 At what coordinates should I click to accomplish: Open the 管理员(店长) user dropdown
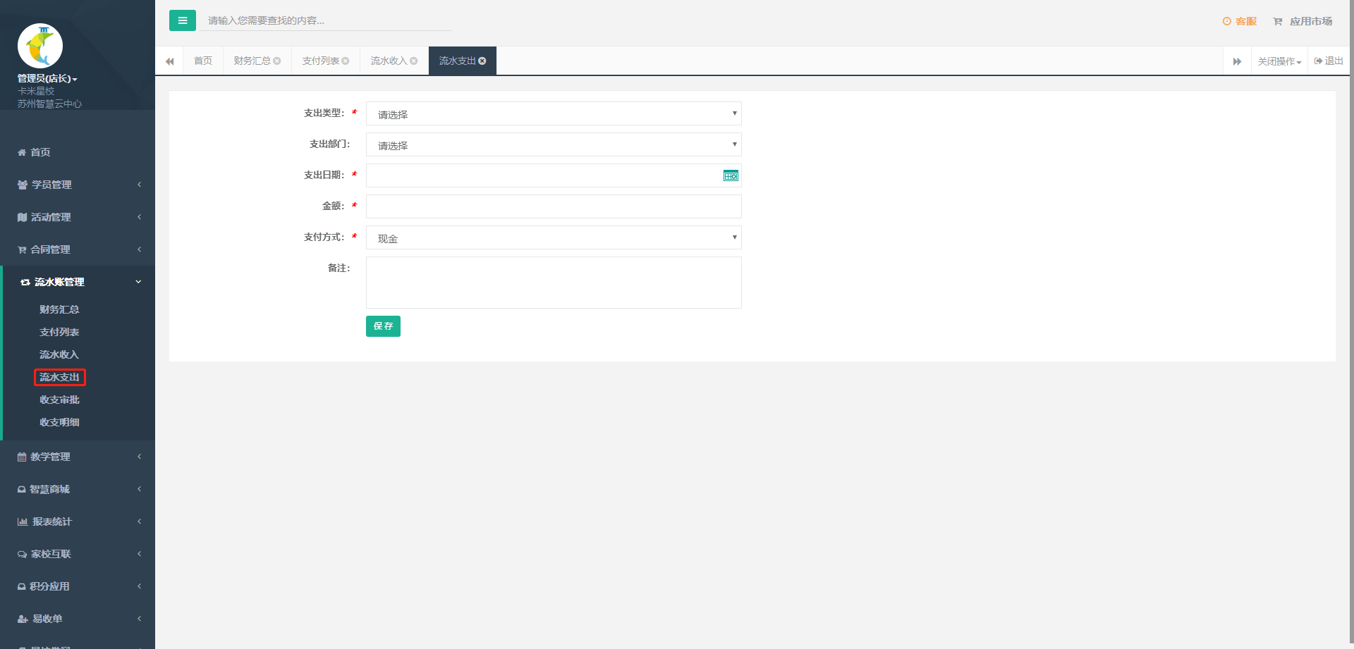coord(47,79)
